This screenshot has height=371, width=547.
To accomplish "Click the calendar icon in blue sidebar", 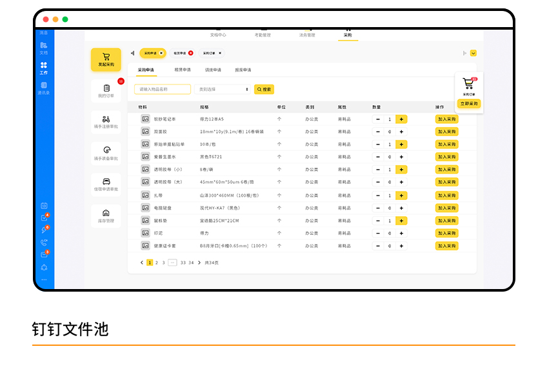I will 44,206.
